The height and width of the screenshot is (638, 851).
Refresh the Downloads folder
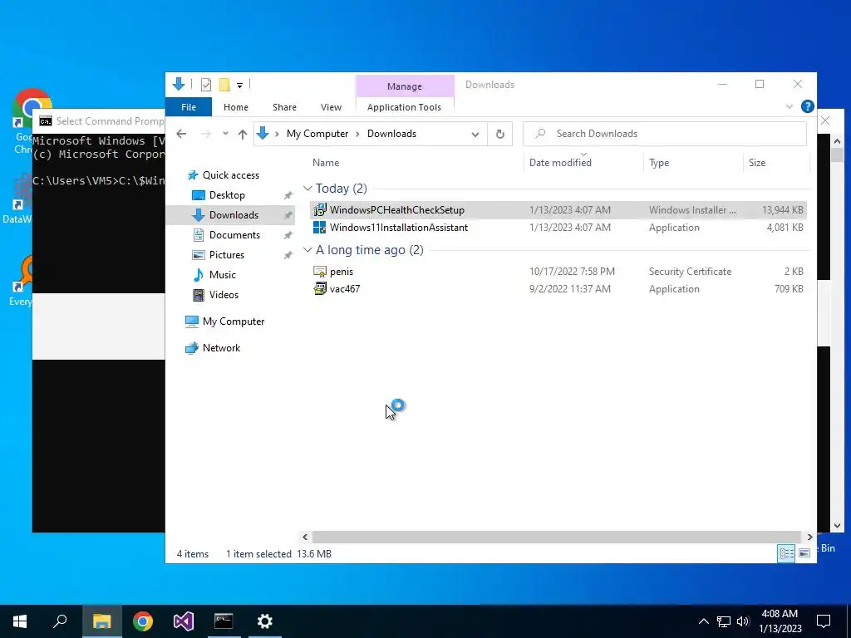click(x=499, y=134)
